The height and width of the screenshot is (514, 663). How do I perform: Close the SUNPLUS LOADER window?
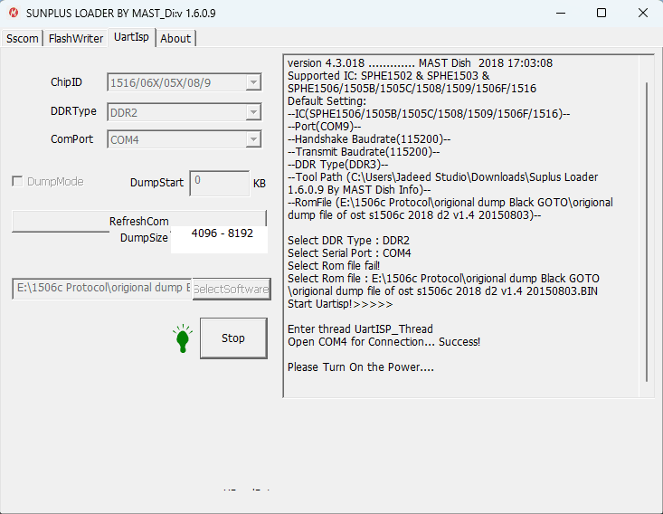pos(643,13)
